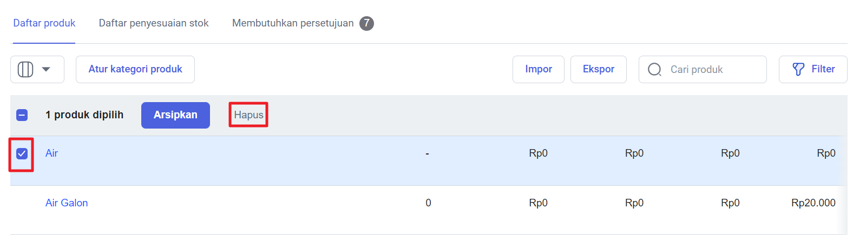Open the Air product link

pyautogui.click(x=51, y=153)
